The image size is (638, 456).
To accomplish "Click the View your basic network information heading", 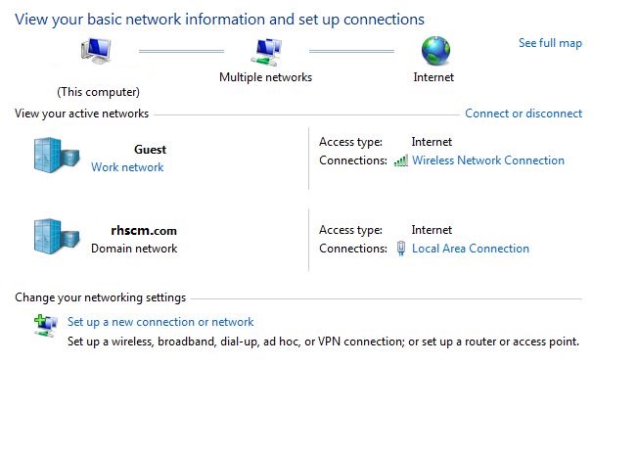I will [220, 20].
